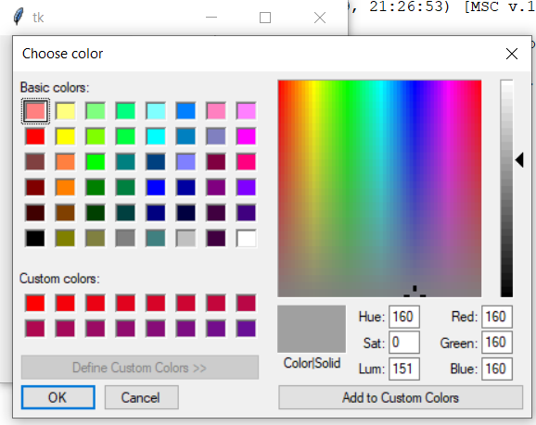The image size is (536, 425).
Task: Select the yellow basic color swatch
Action: 65,136
